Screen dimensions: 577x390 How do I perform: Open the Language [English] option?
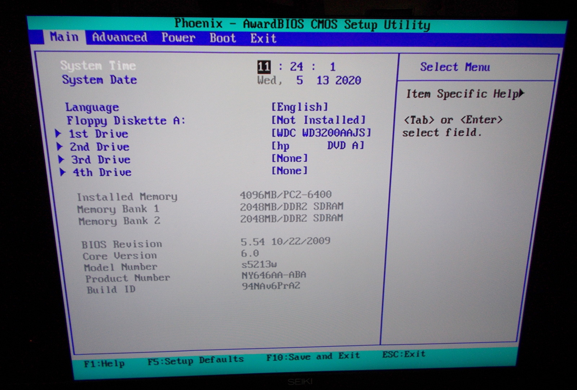(x=299, y=107)
